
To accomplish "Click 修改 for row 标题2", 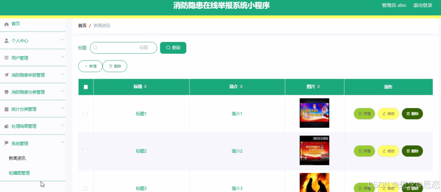I will 388,151.
